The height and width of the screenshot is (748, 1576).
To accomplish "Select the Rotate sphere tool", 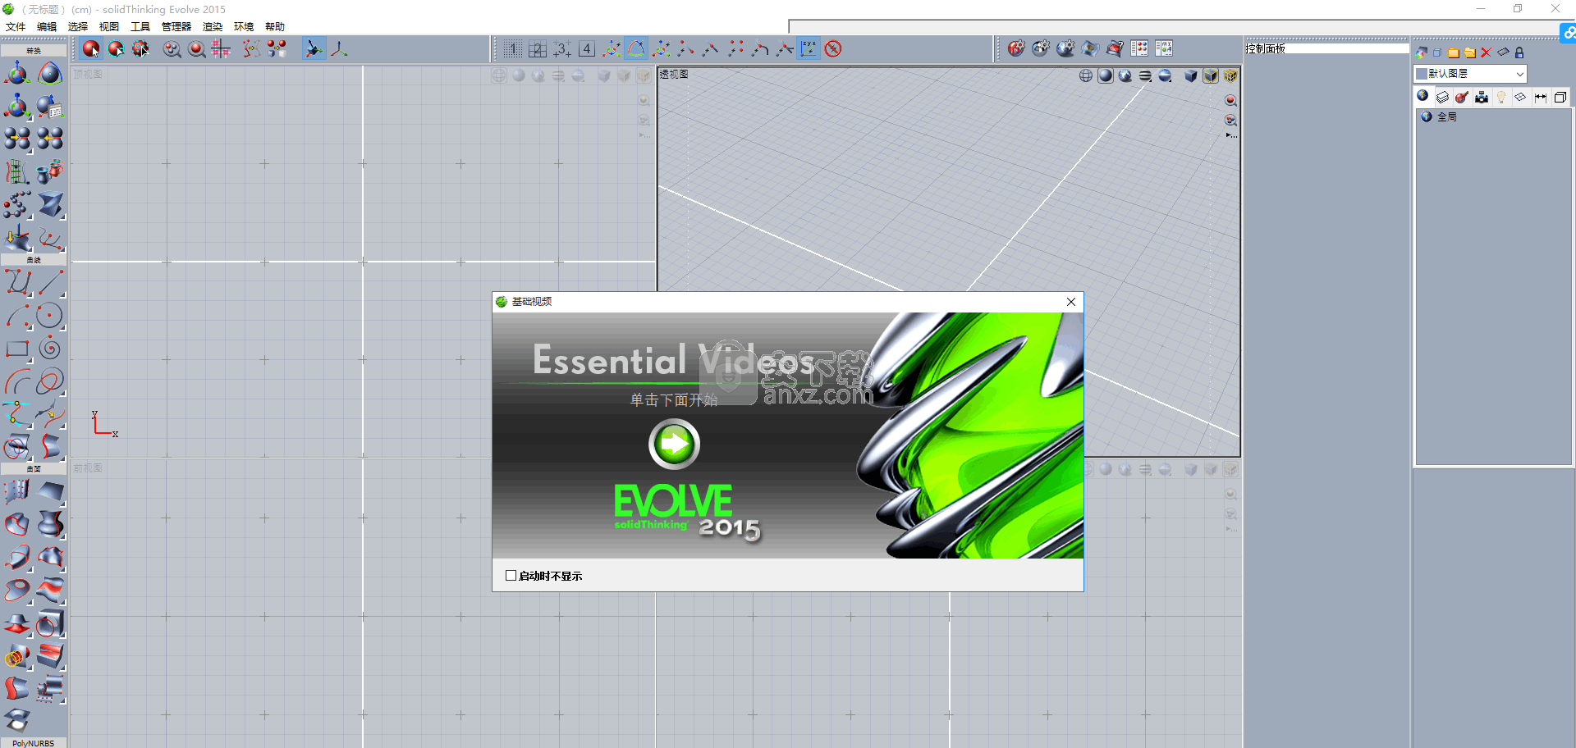I will tap(50, 74).
